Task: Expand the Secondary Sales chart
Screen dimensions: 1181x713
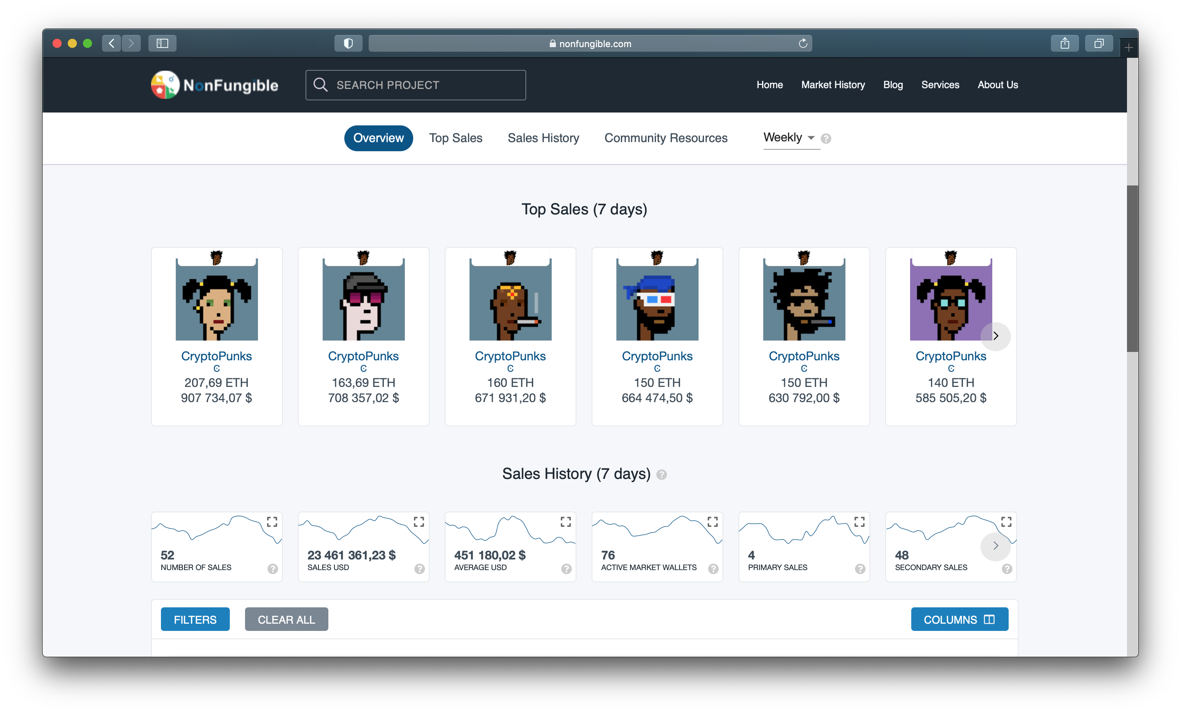Action: 1006,521
